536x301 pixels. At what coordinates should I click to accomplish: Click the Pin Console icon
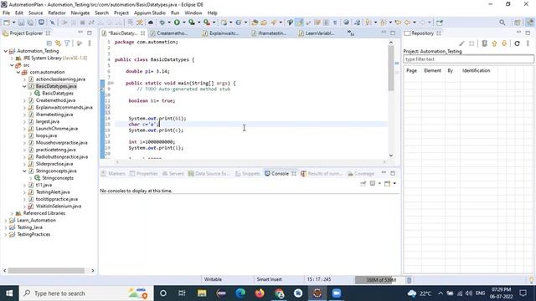363,184
